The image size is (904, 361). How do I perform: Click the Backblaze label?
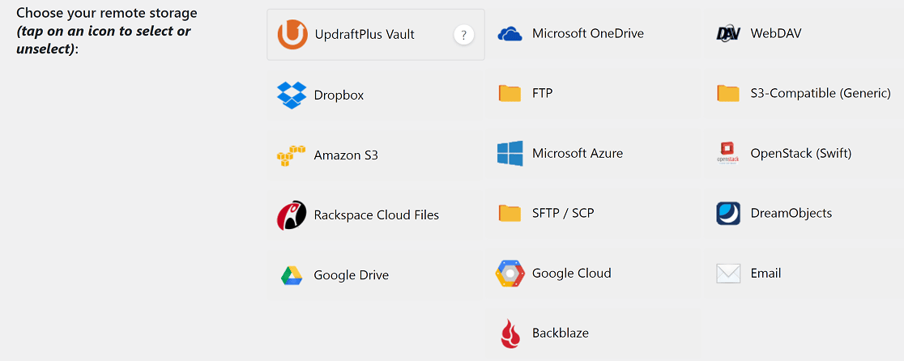tap(561, 333)
